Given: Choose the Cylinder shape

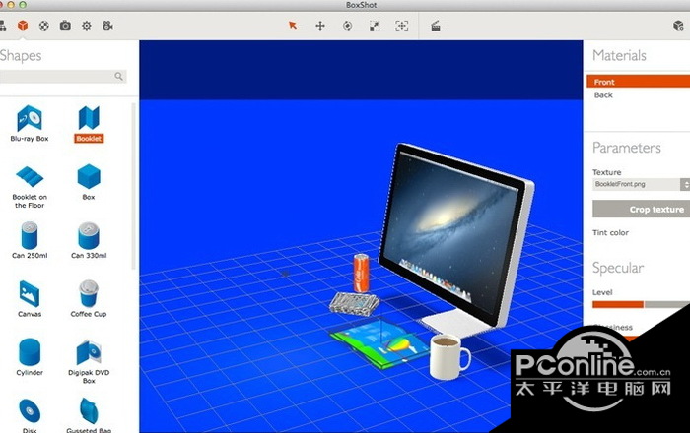Looking at the screenshot, I should point(30,357).
